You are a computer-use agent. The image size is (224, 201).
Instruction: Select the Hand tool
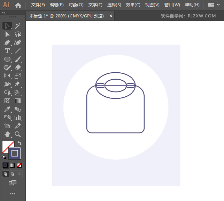click(7, 134)
